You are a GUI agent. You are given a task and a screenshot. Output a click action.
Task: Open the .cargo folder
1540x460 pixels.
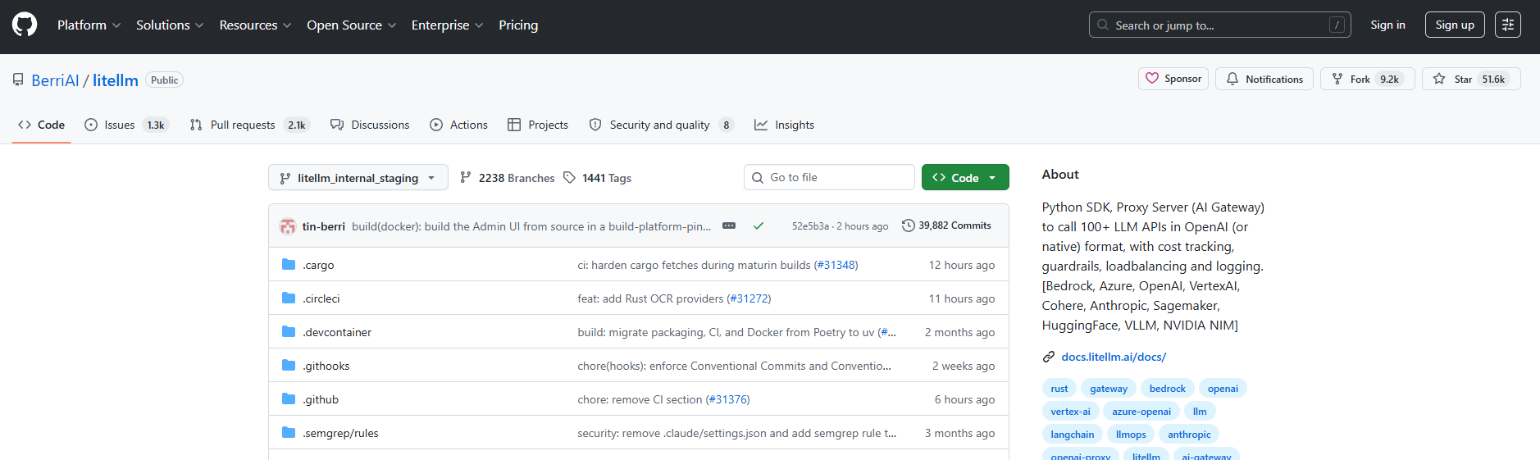pyautogui.click(x=318, y=265)
